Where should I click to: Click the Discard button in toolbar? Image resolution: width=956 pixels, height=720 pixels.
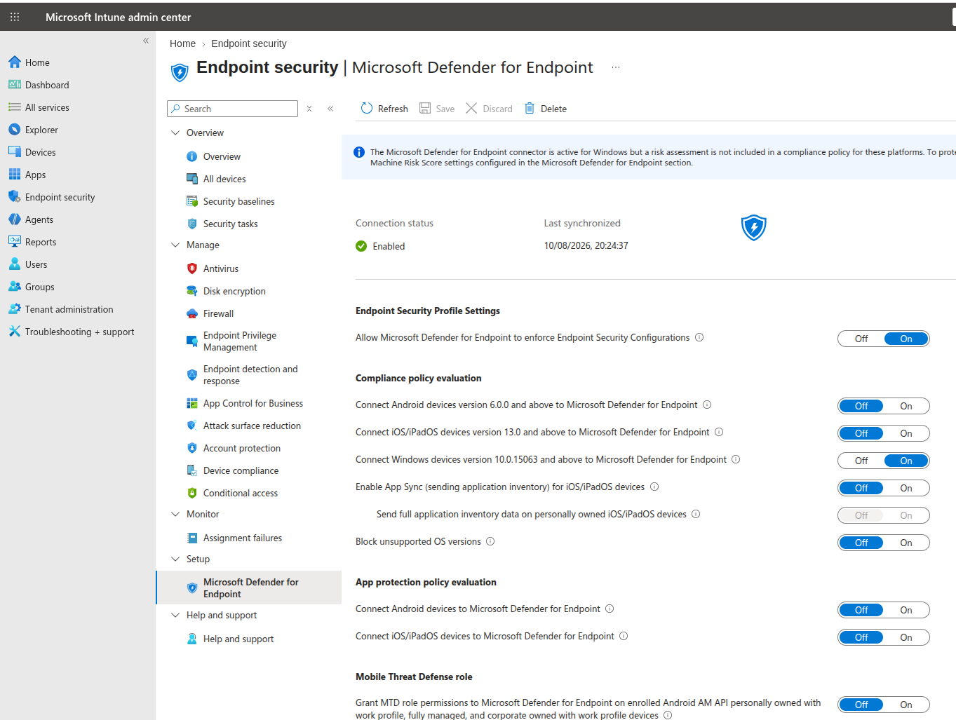click(x=489, y=109)
